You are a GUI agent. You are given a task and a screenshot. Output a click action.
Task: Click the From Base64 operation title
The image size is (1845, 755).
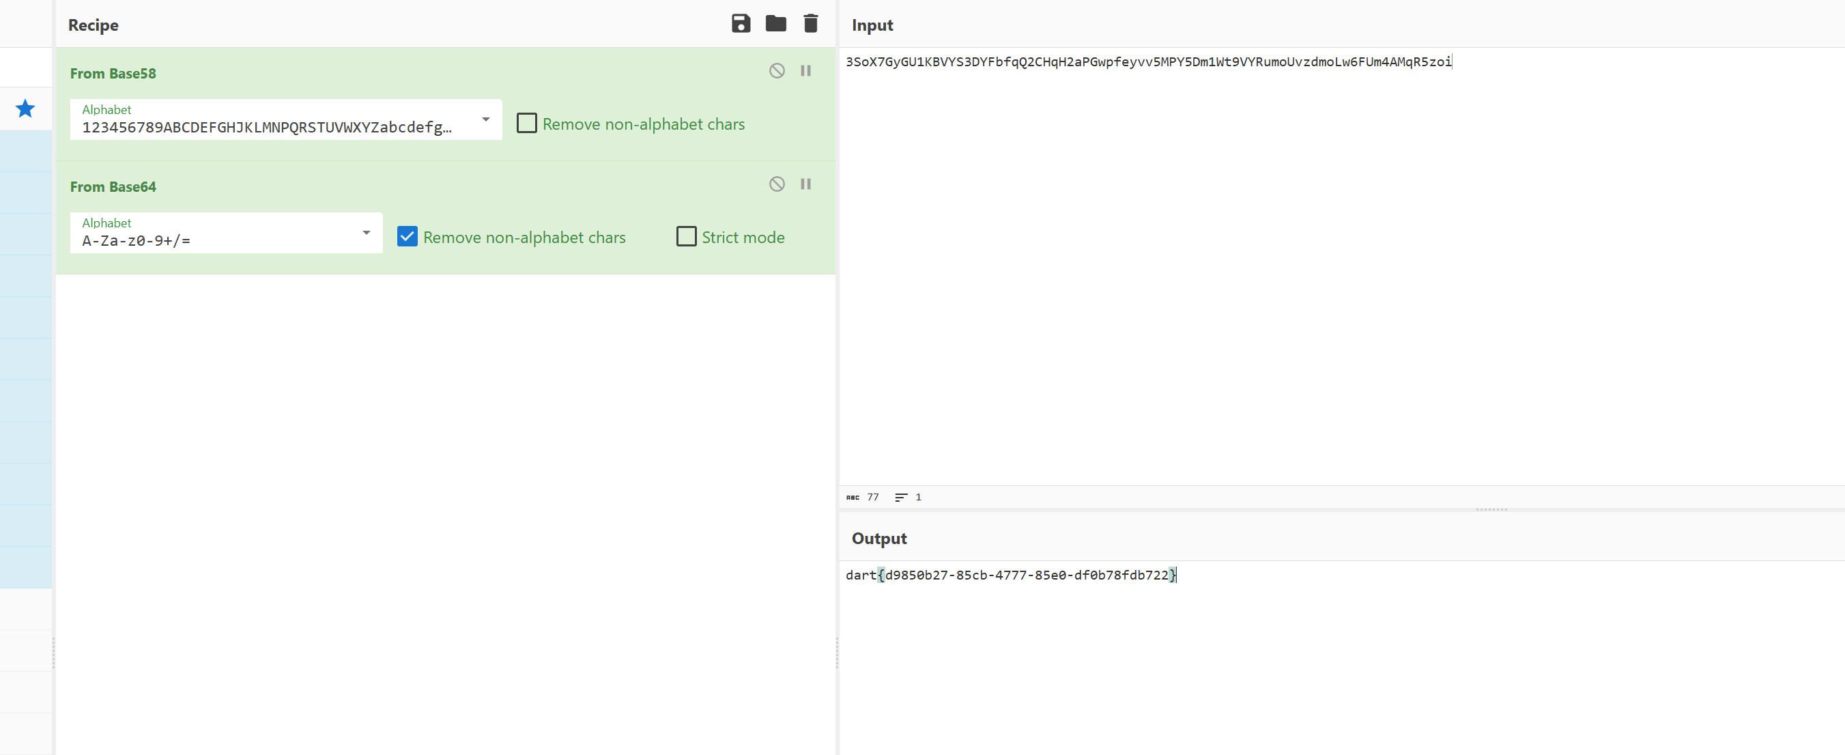(113, 186)
